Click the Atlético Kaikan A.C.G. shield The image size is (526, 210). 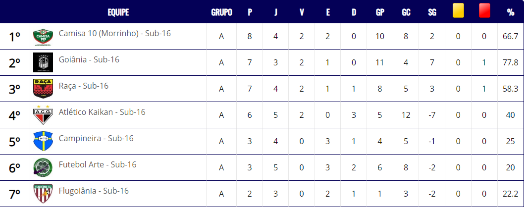43,115
